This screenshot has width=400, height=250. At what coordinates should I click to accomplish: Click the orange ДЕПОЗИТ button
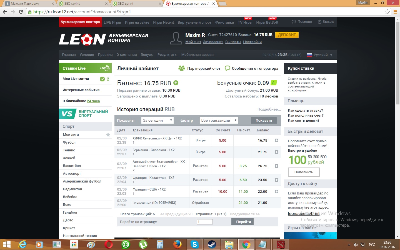(287, 35)
